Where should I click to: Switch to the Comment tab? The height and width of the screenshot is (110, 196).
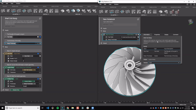(x=175, y=35)
